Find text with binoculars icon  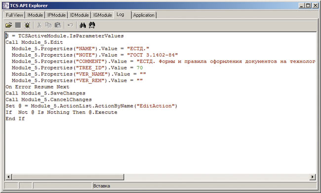[x=82, y=25]
